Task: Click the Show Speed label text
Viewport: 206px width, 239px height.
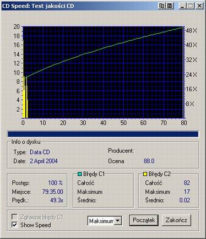Action: pos(36,225)
